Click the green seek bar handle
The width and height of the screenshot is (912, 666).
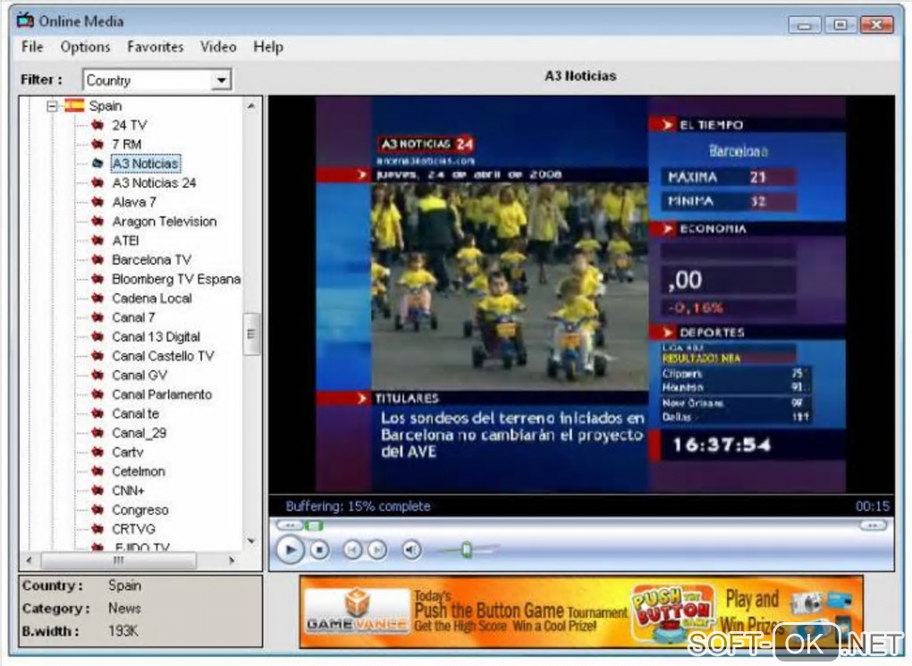[x=314, y=526]
